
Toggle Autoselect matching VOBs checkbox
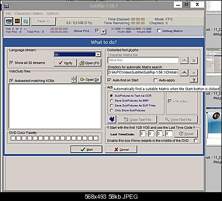coord(11,81)
